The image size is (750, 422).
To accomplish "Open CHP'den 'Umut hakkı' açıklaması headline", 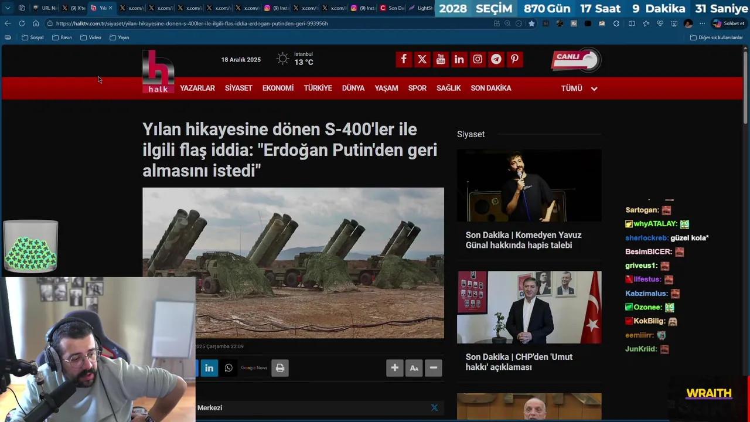I will point(519,362).
